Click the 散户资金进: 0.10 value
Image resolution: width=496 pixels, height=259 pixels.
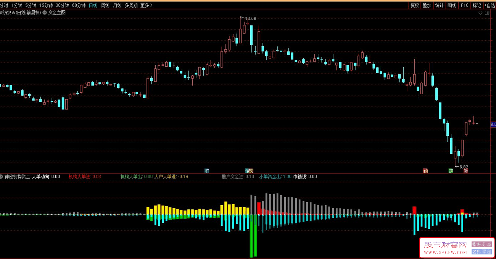[x=238, y=177]
